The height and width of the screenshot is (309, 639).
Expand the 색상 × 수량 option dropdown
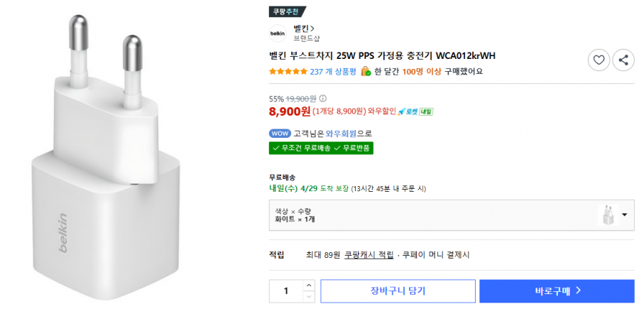(x=624, y=215)
